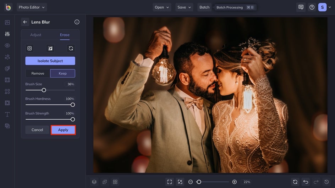
Task: Click the BeFunky logo icon
Action: click(8, 7)
